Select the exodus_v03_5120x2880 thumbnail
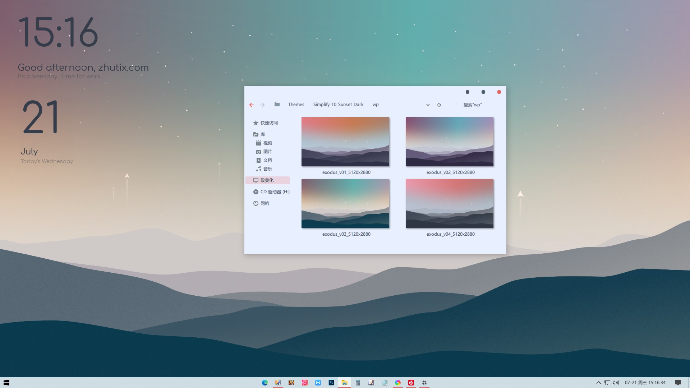Screen dimensions: 690x388 [x=345, y=203]
